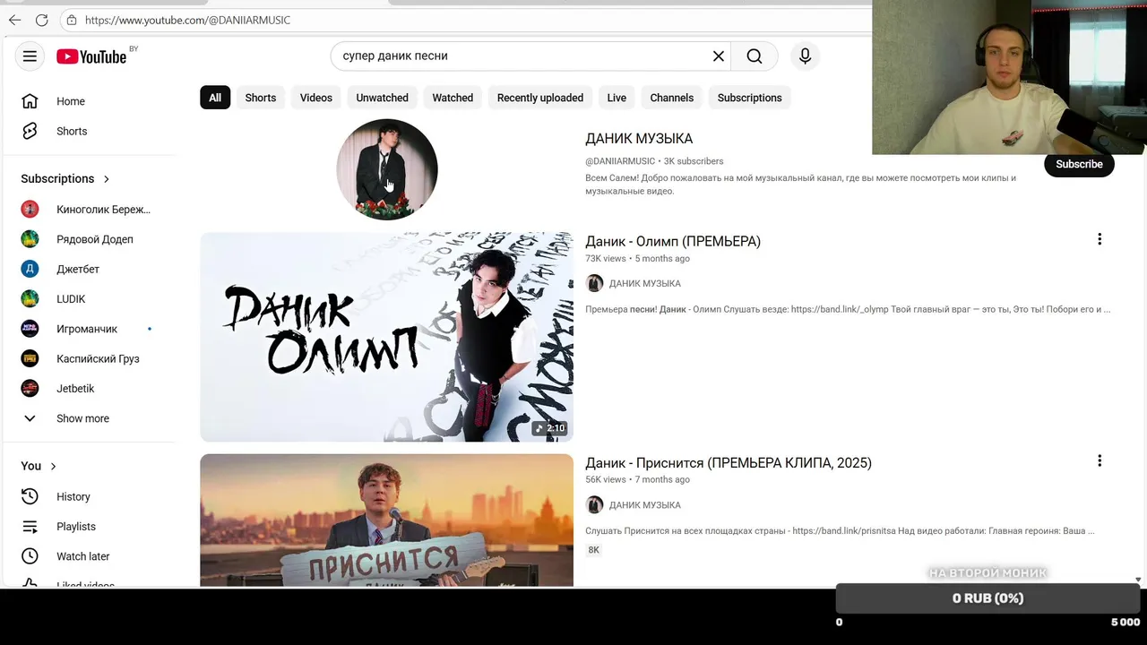Select the All filter chip
The width and height of the screenshot is (1147, 645).
[x=215, y=98]
